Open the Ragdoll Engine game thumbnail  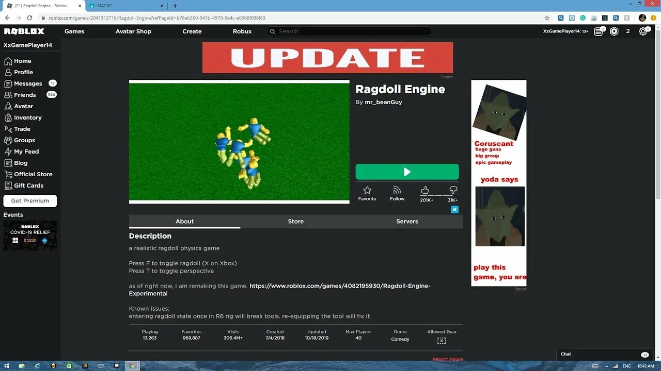coord(239,142)
